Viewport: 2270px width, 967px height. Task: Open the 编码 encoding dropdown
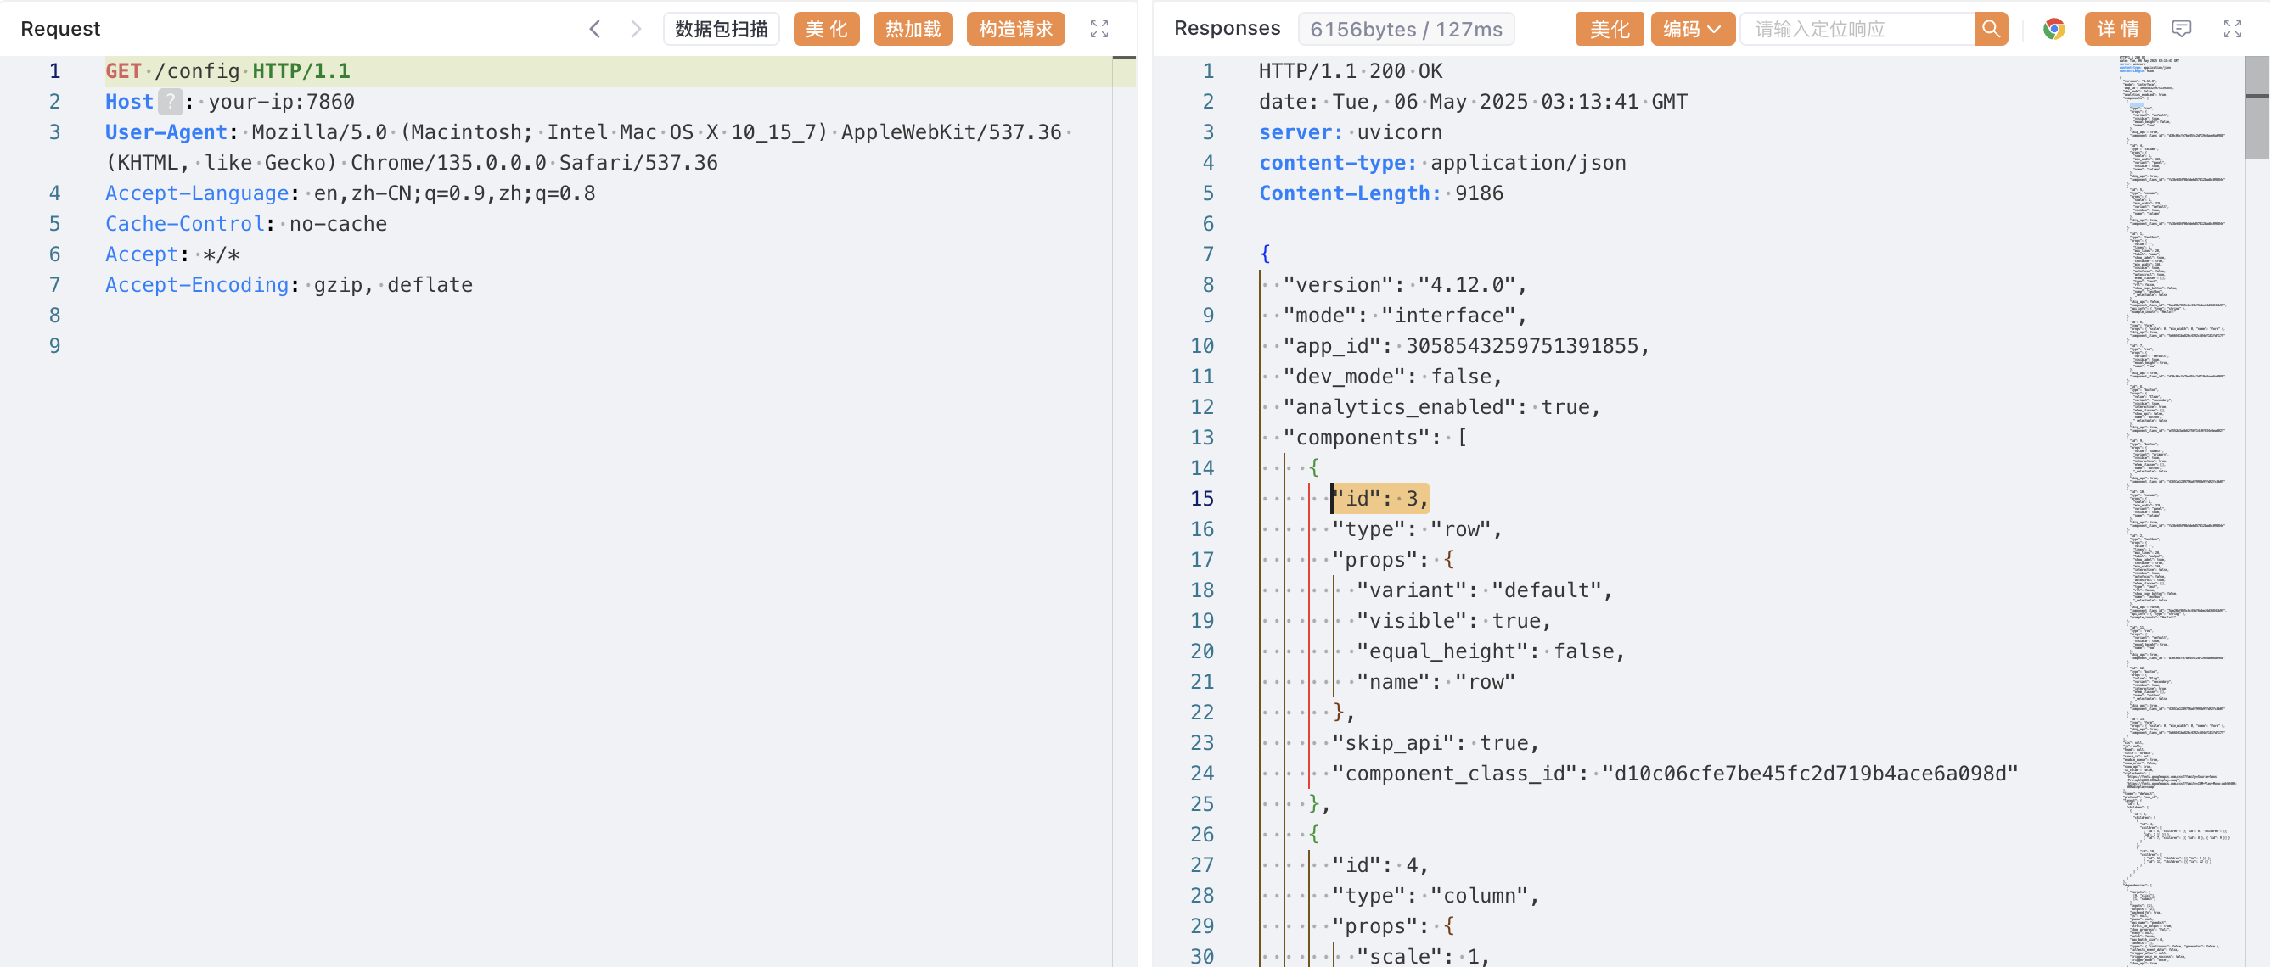[x=1691, y=29]
